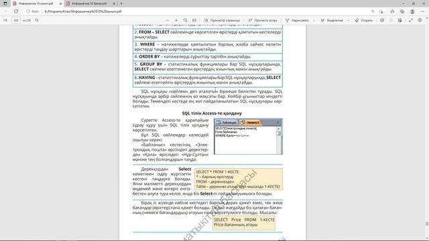Rotate the PDF page
The image size is (429, 241).
coord(185,20)
